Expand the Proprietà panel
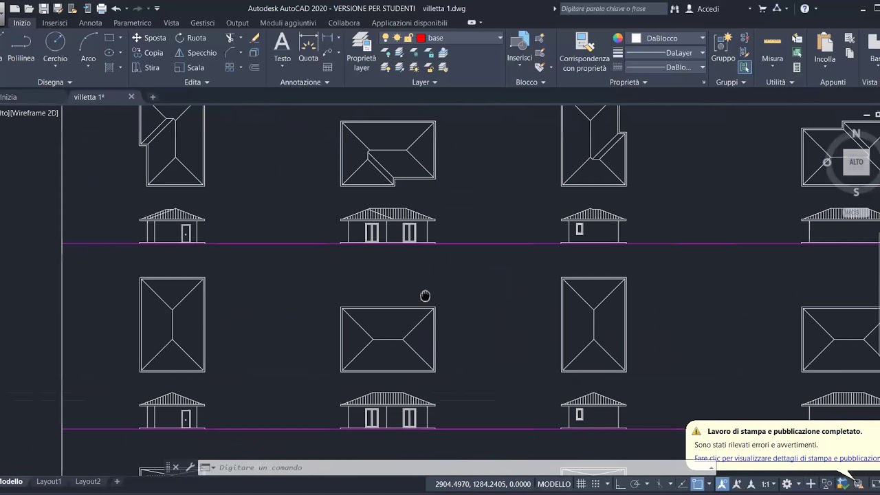880x495 pixels. coord(629,82)
